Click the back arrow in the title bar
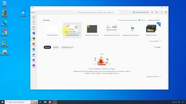The image size is (186, 104). coord(33,8)
